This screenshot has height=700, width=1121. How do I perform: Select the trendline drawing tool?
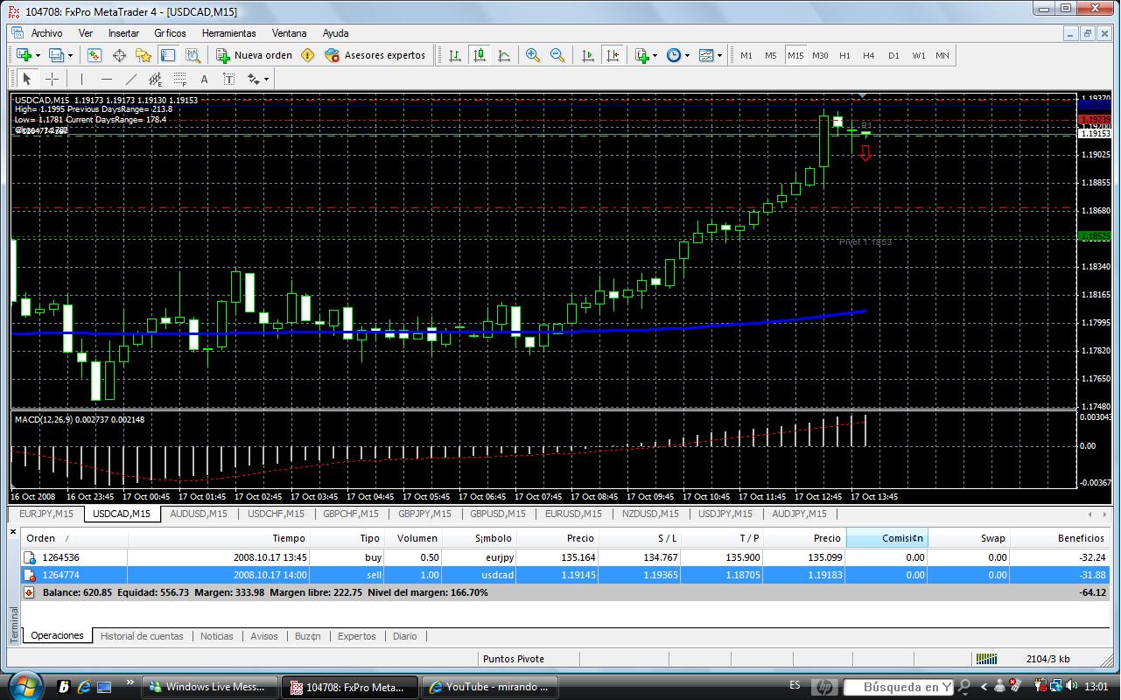point(131,79)
